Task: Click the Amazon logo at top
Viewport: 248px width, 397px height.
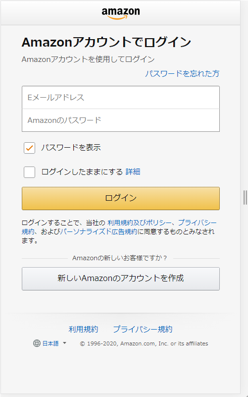Action: tap(121, 13)
